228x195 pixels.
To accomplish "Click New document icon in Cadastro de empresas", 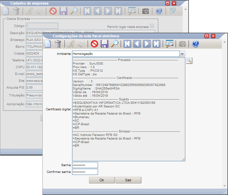I will [6, 11].
